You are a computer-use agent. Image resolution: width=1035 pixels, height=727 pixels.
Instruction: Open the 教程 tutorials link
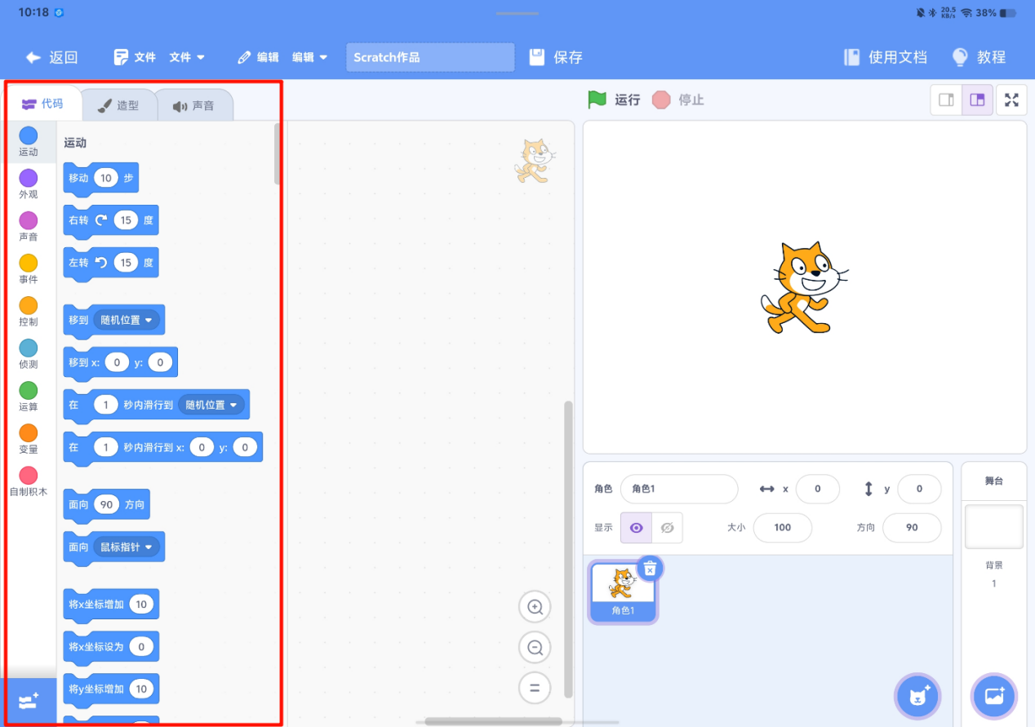979,57
